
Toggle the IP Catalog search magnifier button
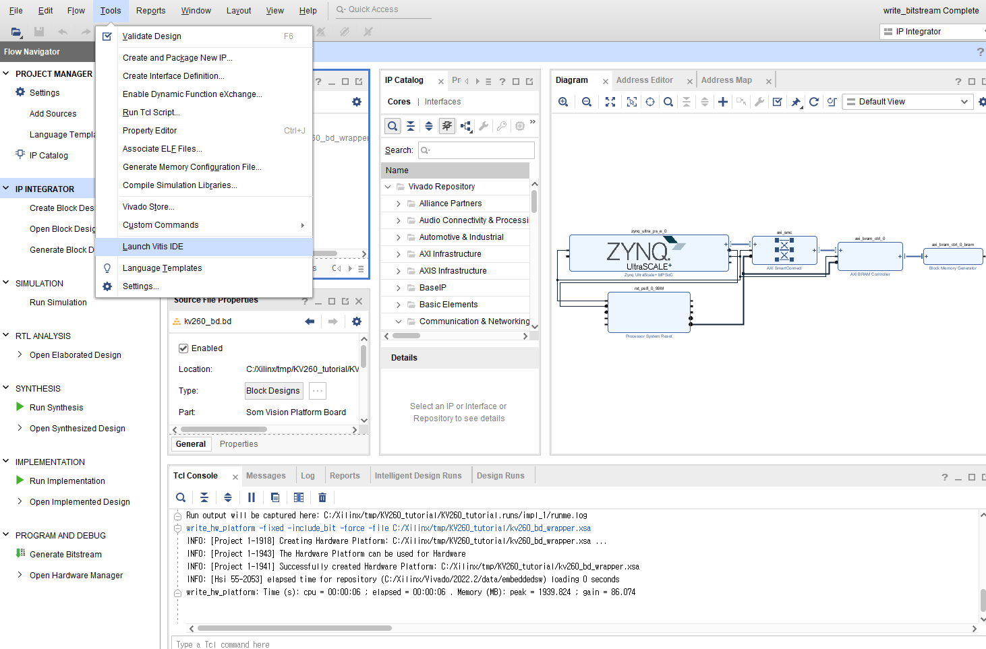[x=393, y=126]
